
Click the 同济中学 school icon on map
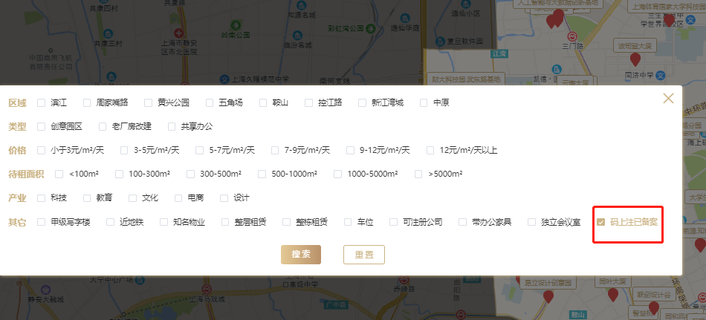(661, 75)
